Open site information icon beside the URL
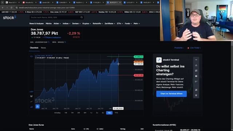This screenshot has width=233, height=131. (x=16, y=8)
